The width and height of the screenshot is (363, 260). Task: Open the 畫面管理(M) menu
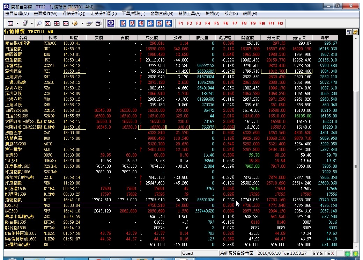(x=17, y=14)
